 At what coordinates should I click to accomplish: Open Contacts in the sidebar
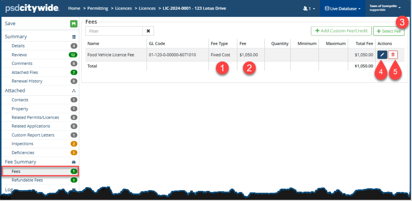(x=20, y=100)
